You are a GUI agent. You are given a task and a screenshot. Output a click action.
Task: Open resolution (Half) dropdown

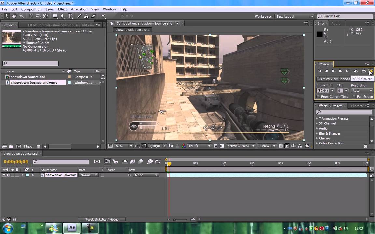point(200,146)
